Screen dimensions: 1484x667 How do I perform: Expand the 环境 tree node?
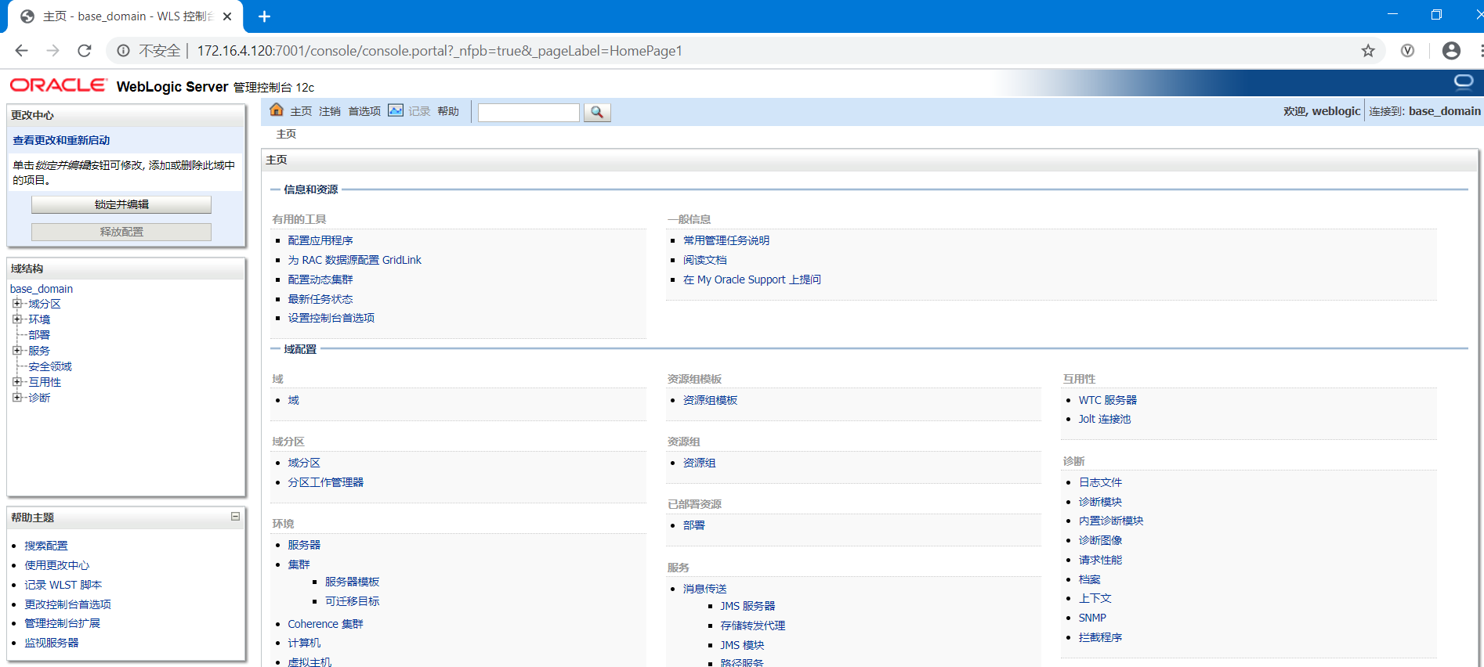(x=17, y=319)
